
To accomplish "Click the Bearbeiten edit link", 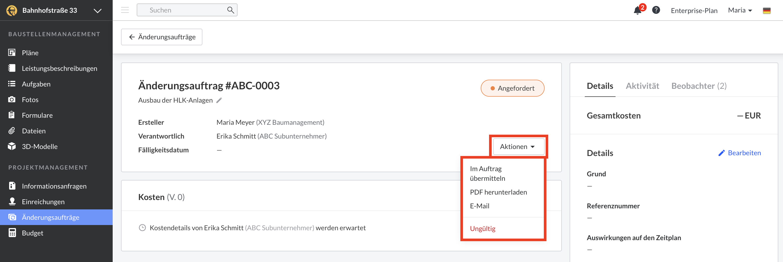I will (x=744, y=153).
